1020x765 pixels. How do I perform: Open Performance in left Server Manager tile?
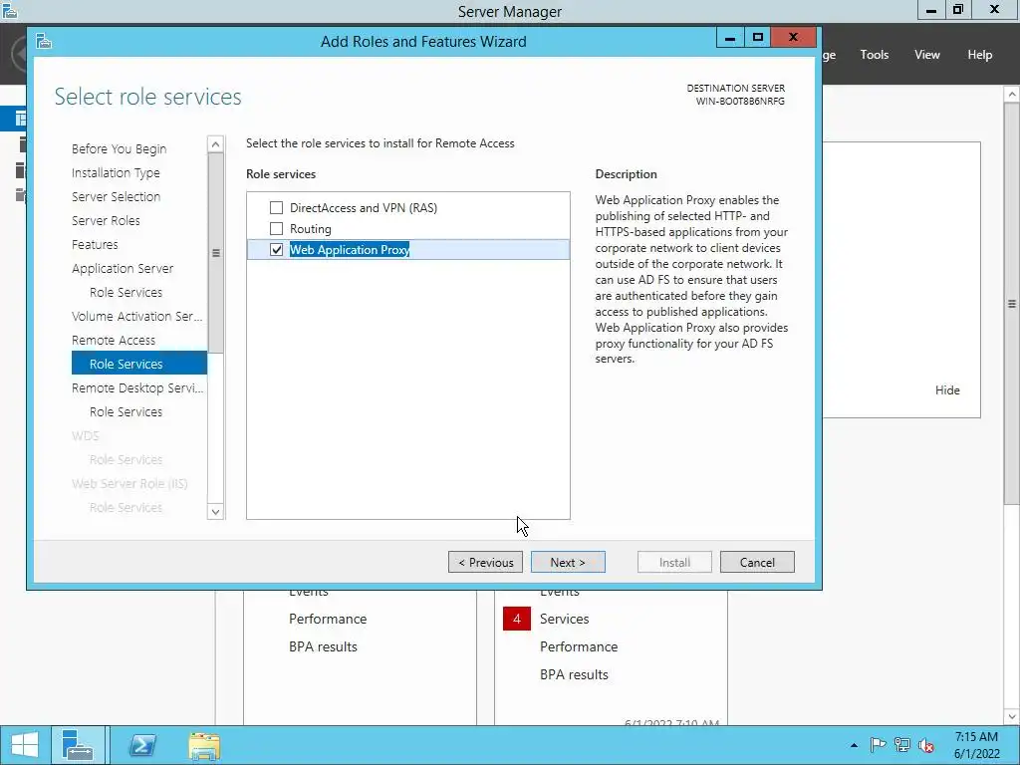pyautogui.click(x=328, y=619)
